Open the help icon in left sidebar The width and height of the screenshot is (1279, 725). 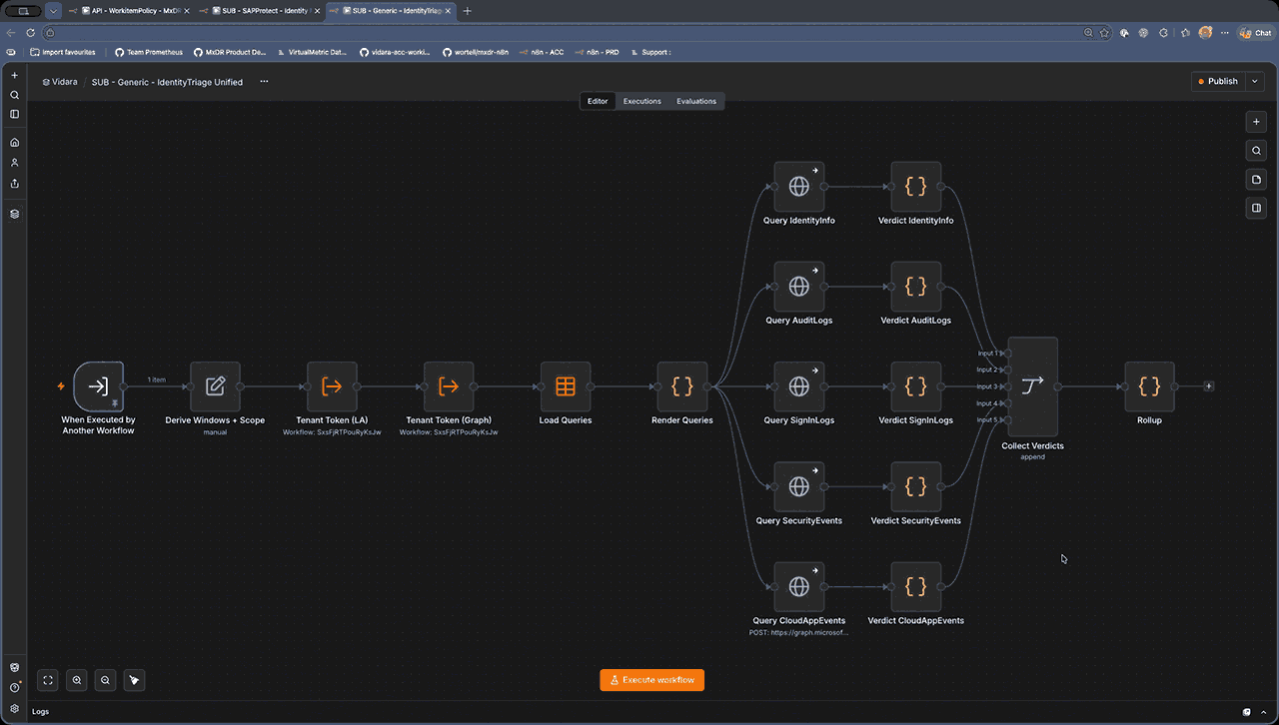(14, 688)
